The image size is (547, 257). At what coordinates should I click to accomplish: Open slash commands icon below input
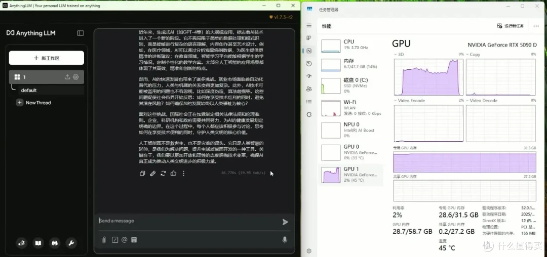pos(115,240)
